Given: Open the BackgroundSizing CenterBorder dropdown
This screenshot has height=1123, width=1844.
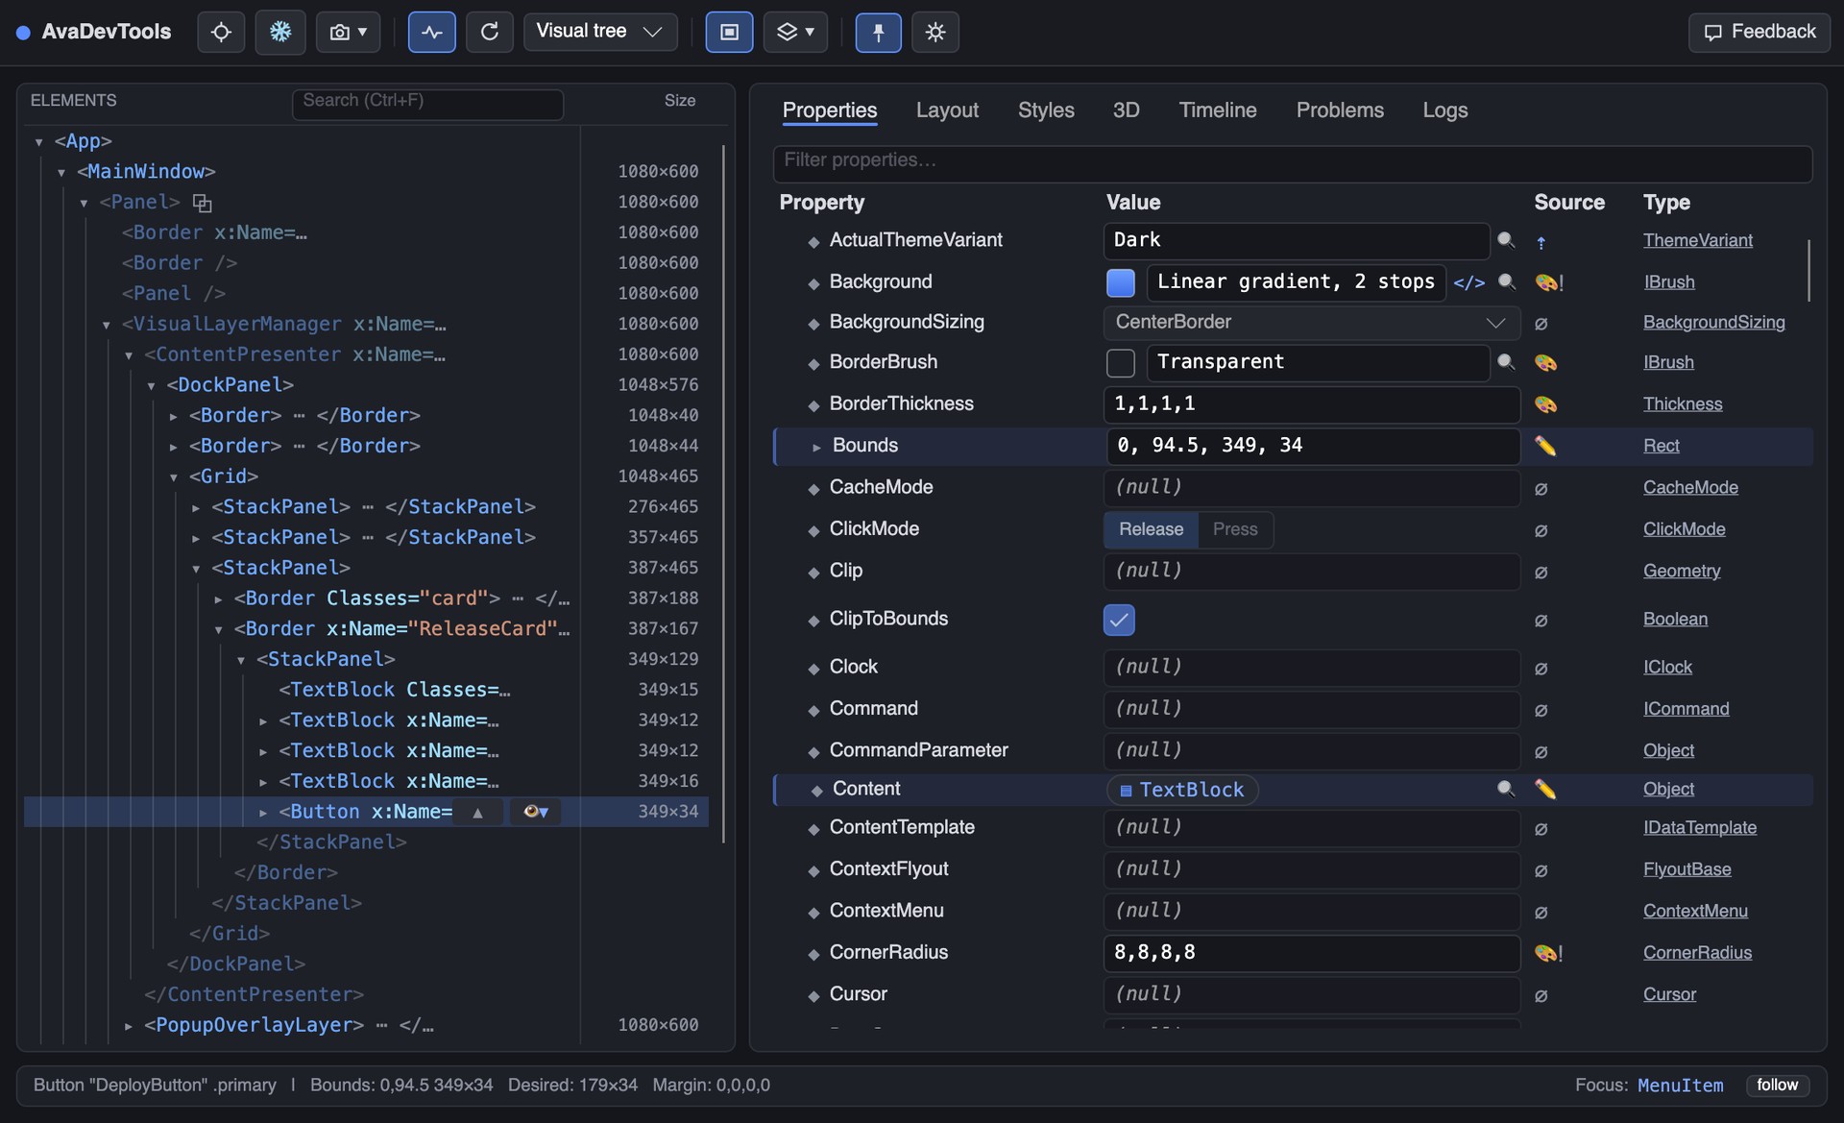Looking at the screenshot, I should click(x=1311, y=323).
